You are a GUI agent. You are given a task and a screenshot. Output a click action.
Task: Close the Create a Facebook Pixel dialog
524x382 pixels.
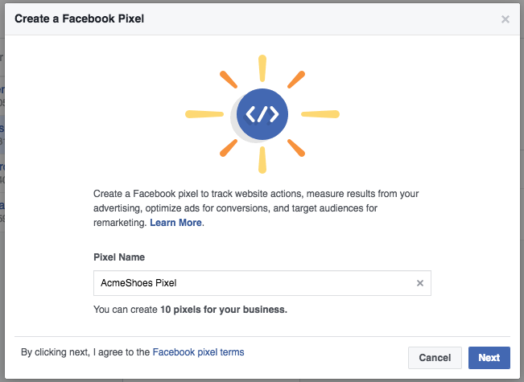[x=505, y=19]
